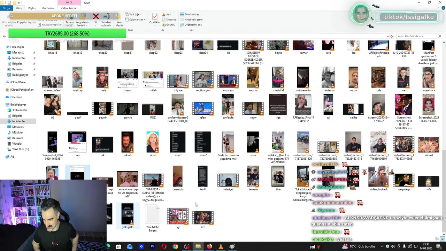Click Yeniden adlandır in the ribbon
The width and height of the screenshot is (446, 251).
point(106,20)
